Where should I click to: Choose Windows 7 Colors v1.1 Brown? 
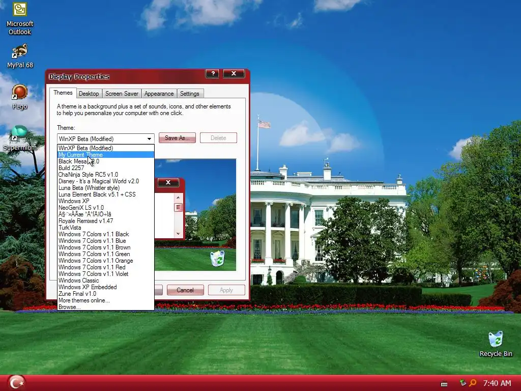(106, 247)
